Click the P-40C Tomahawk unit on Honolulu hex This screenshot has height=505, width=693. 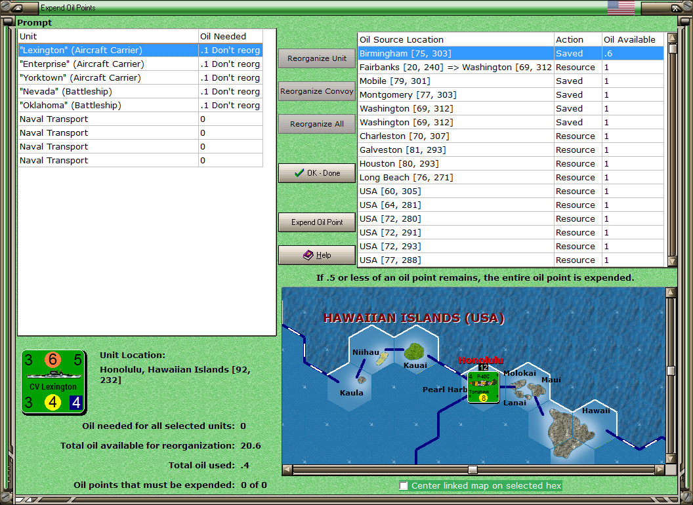(x=483, y=387)
